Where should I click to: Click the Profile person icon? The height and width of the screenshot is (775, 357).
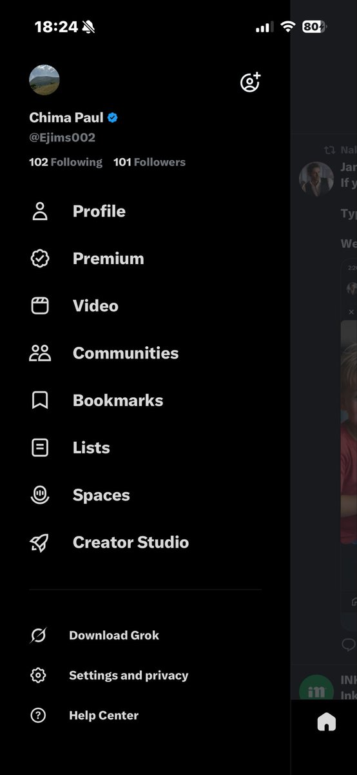40,211
